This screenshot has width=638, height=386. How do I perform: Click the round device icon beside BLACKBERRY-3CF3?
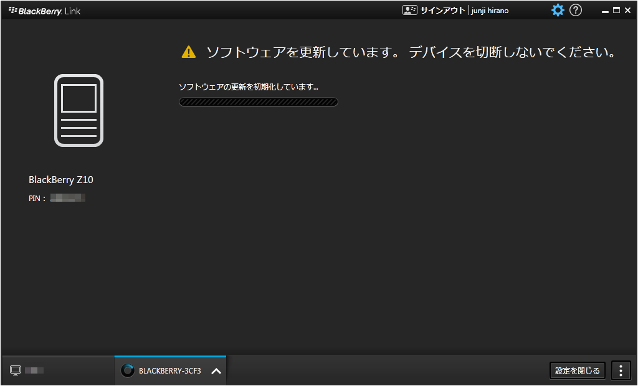(x=127, y=370)
